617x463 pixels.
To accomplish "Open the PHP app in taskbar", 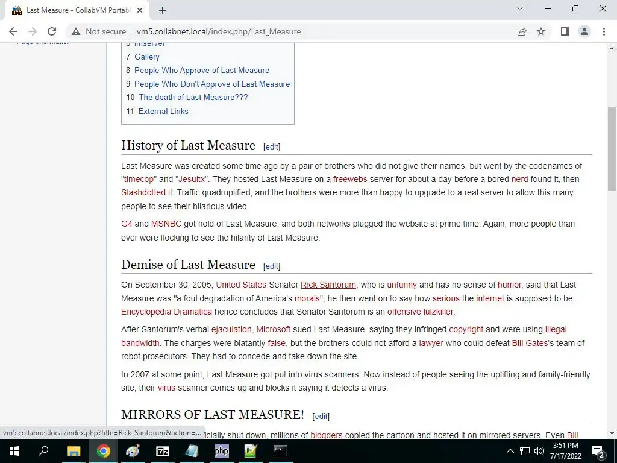I will [x=221, y=451].
